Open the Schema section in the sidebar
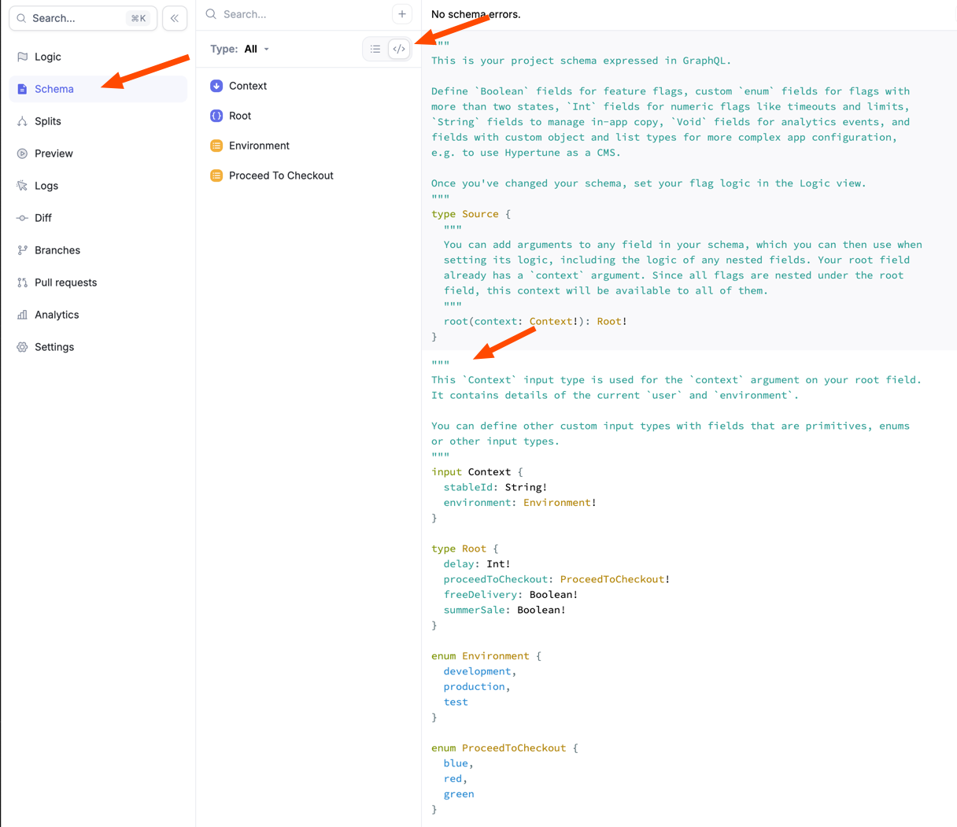Screen dimensions: 957x827 pyautogui.click(x=55, y=88)
